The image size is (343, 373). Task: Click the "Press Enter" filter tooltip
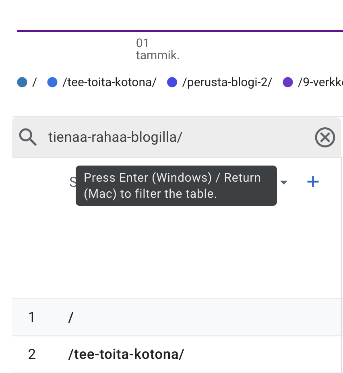(x=176, y=186)
